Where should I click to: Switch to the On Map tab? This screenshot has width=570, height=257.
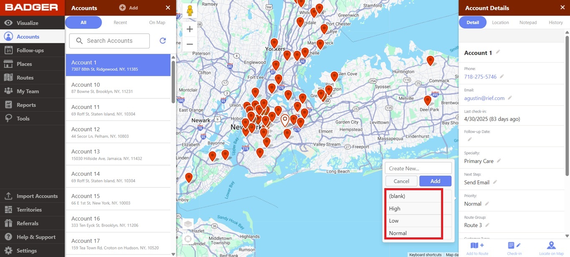pyautogui.click(x=157, y=23)
